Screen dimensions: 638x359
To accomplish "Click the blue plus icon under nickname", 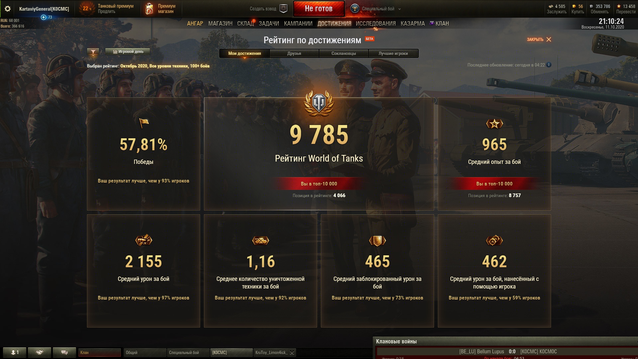I will 44,17.
